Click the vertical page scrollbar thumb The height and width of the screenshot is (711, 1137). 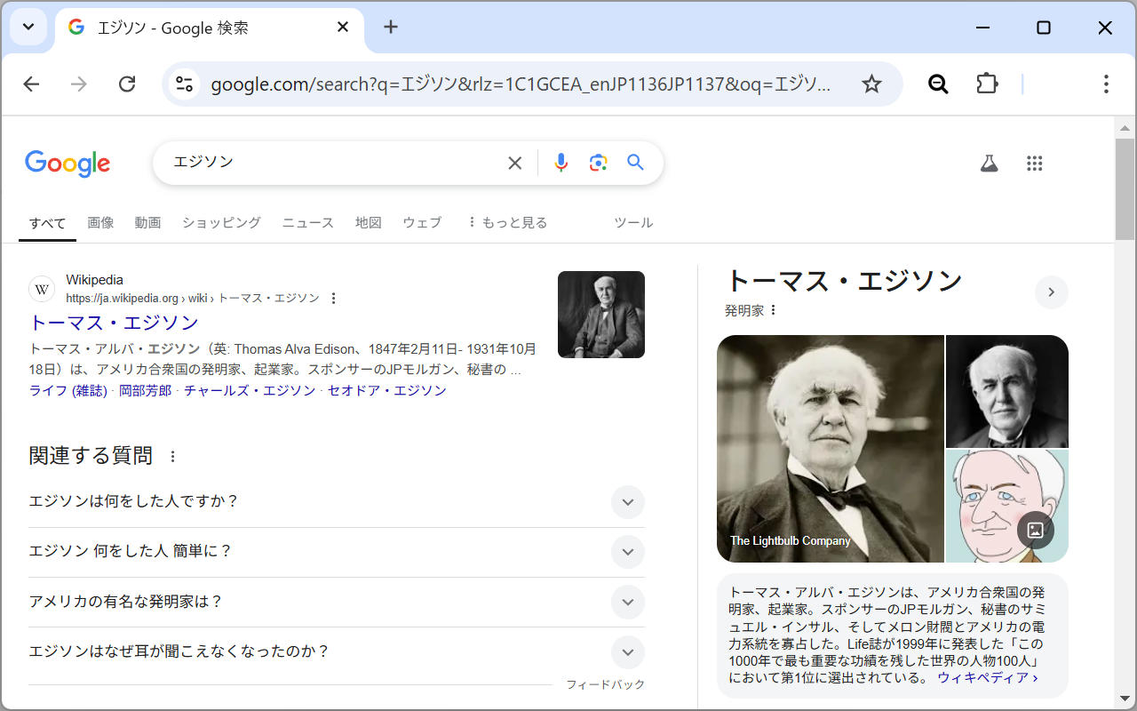[x=1125, y=188]
